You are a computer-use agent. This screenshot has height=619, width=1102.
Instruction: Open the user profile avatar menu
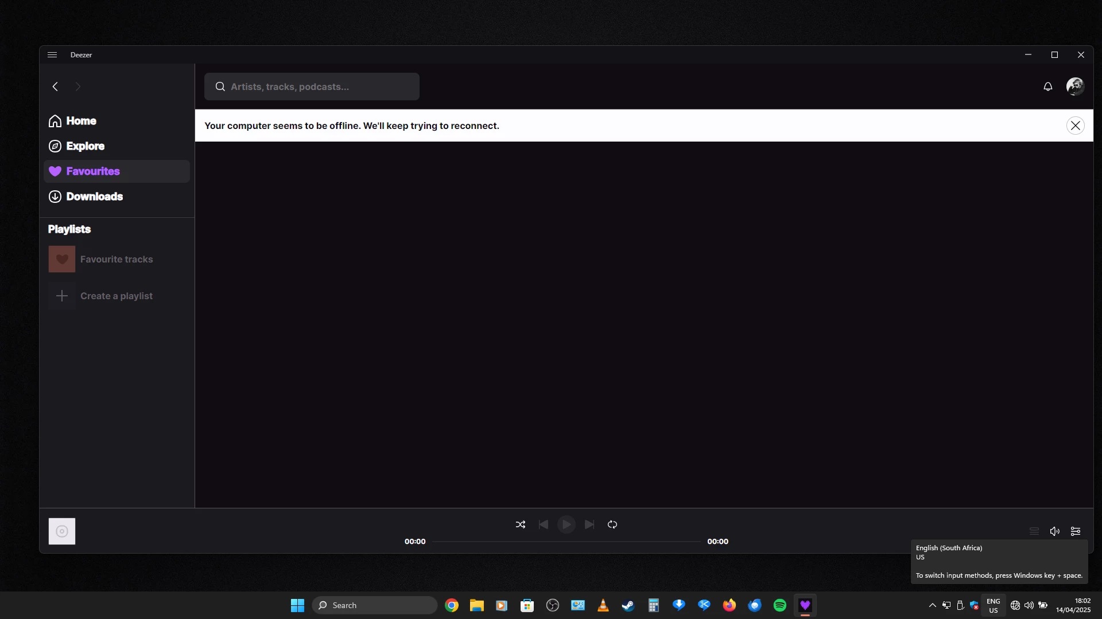(x=1074, y=87)
